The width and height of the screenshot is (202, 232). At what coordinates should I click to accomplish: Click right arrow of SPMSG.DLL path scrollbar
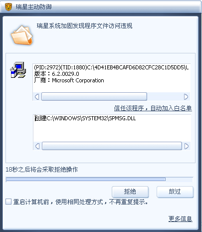pos(187,146)
